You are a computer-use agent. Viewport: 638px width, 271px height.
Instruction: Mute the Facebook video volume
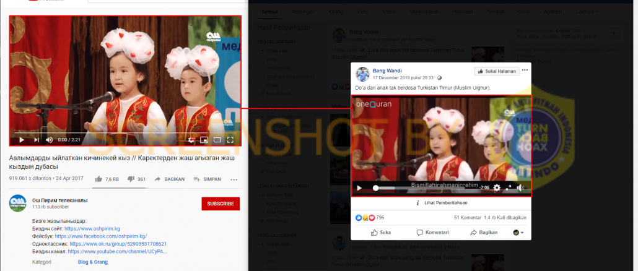click(520, 187)
